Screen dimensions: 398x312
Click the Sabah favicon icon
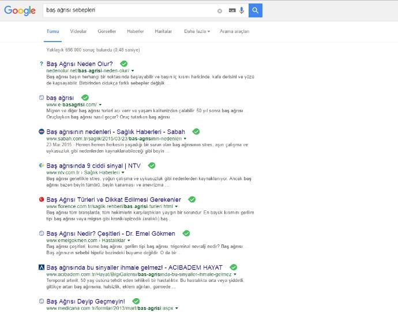coord(42,132)
